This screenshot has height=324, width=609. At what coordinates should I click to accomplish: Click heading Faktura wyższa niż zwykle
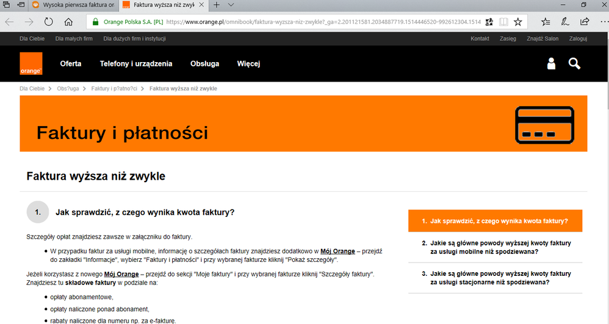click(x=96, y=177)
